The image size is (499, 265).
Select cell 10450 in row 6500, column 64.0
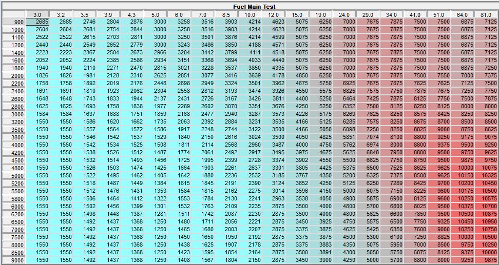[x=463, y=221]
